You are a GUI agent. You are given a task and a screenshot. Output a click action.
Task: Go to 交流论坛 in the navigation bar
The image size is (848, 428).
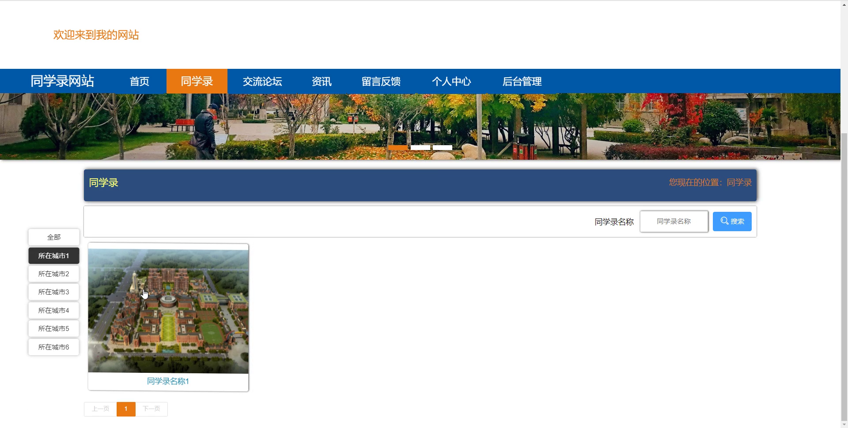tap(262, 81)
